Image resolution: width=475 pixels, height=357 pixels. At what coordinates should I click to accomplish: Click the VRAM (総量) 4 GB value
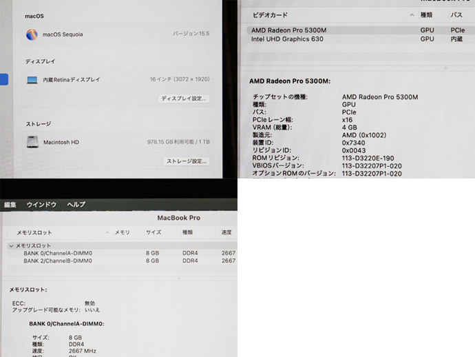click(x=350, y=127)
